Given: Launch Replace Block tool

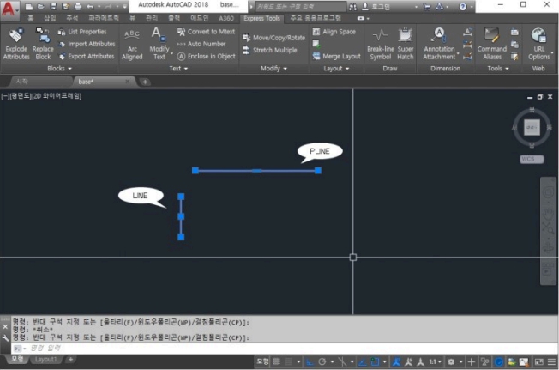Looking at the screenshot, I should point(43,44).
